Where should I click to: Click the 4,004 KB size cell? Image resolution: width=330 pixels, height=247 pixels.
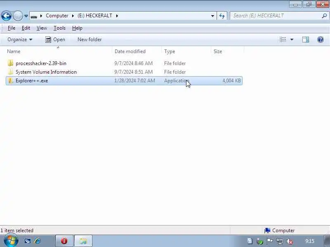coord(231,81)
